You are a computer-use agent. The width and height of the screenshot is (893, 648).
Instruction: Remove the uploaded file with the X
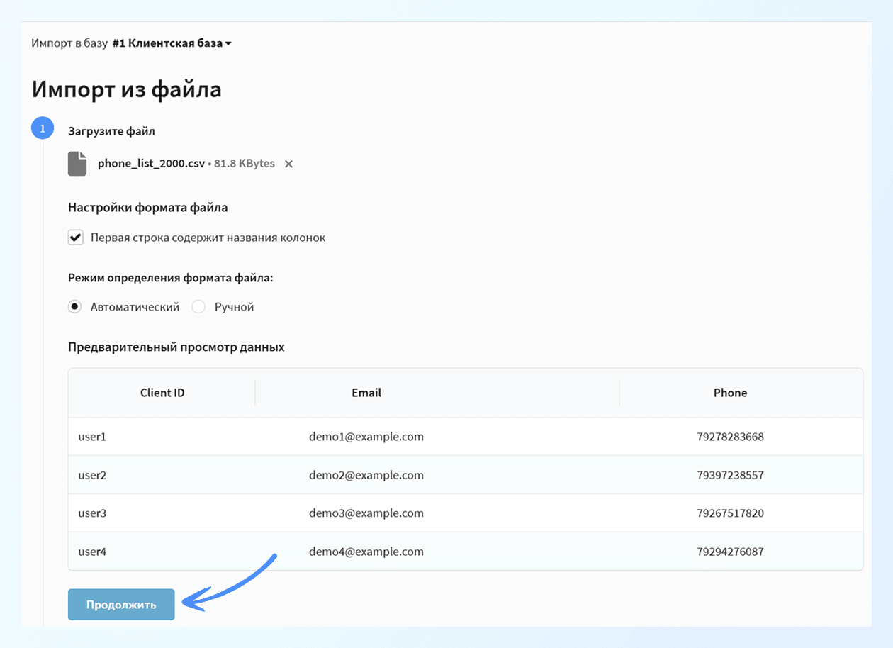(288, 164)
